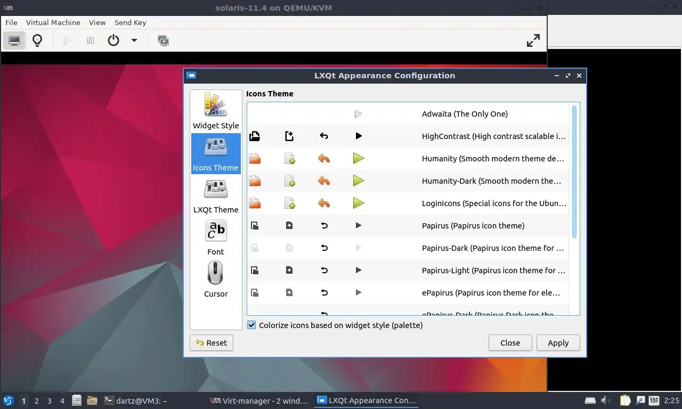Click the Run virtual machine play icon
Viewport: 682px width, 409px height.
(x=67, y=40)
